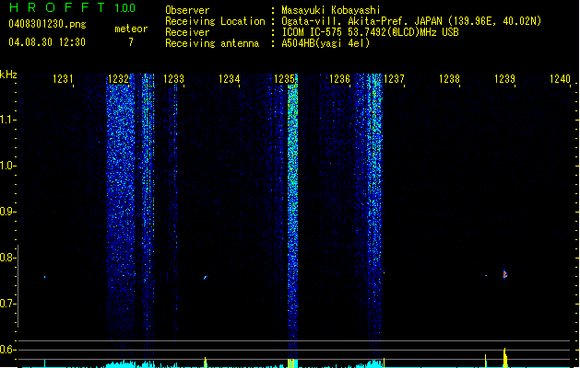Click the HROFFT 1.0.0 title text
This screenshot has height=368, width=580.
(x=73, y=7)
